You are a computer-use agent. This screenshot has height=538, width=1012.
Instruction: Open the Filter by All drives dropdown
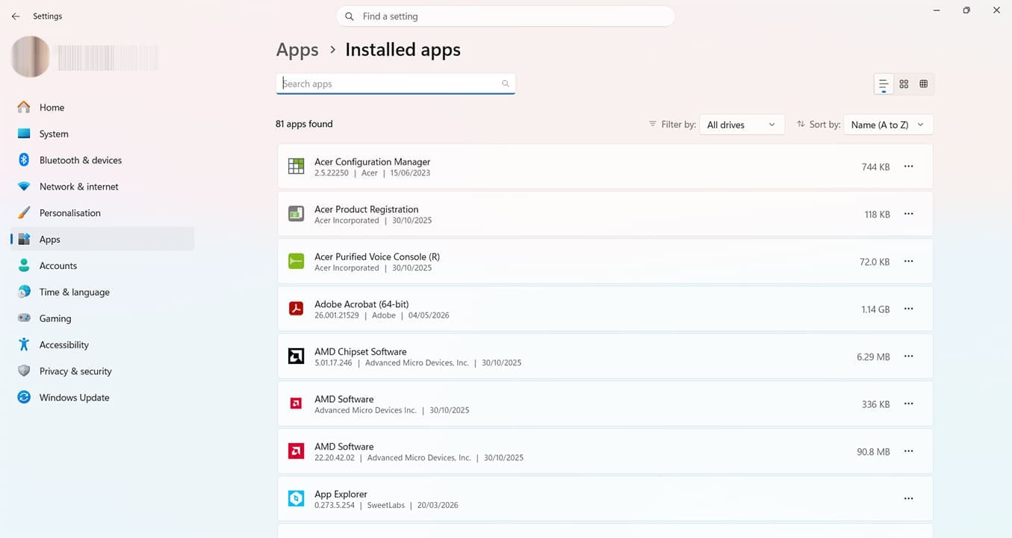point(742,125)
